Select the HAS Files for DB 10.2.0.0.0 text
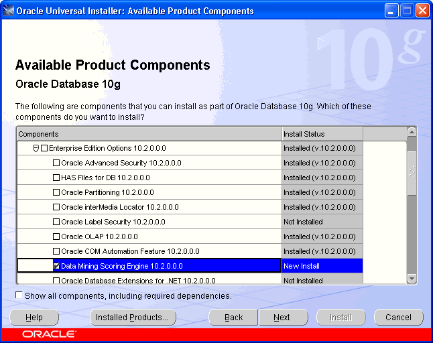This screenshot has height=343, width=433. tap(105, 178)
